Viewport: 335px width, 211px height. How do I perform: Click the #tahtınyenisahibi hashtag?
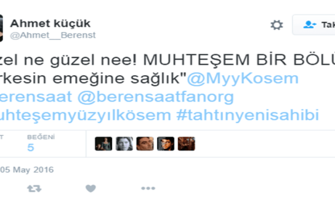point(248,115)
